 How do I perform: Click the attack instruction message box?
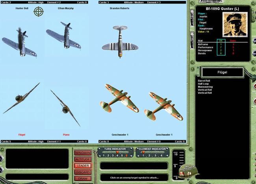(134, 178)
